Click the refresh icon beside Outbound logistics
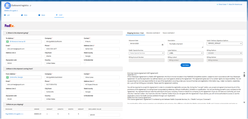 (x=30, y=5)
